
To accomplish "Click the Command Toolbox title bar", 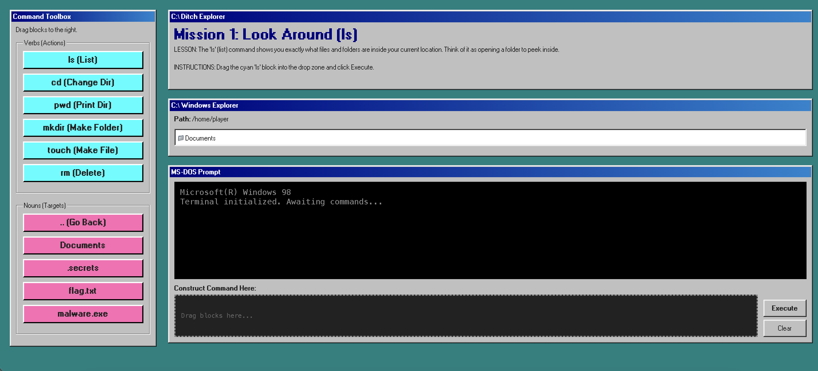I will pyautogui.click(x=83, y=17).
